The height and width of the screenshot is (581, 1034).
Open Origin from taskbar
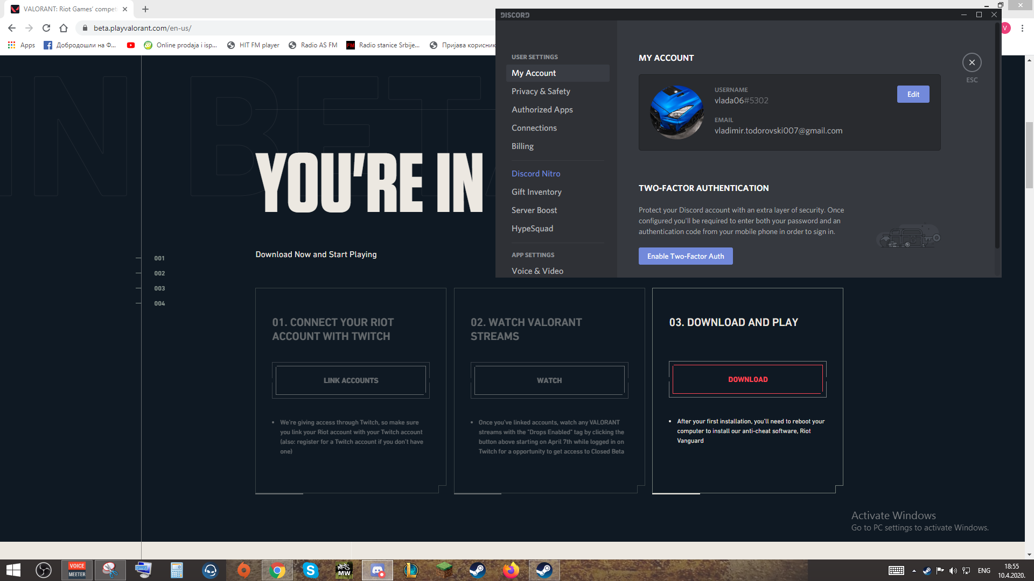243,570
